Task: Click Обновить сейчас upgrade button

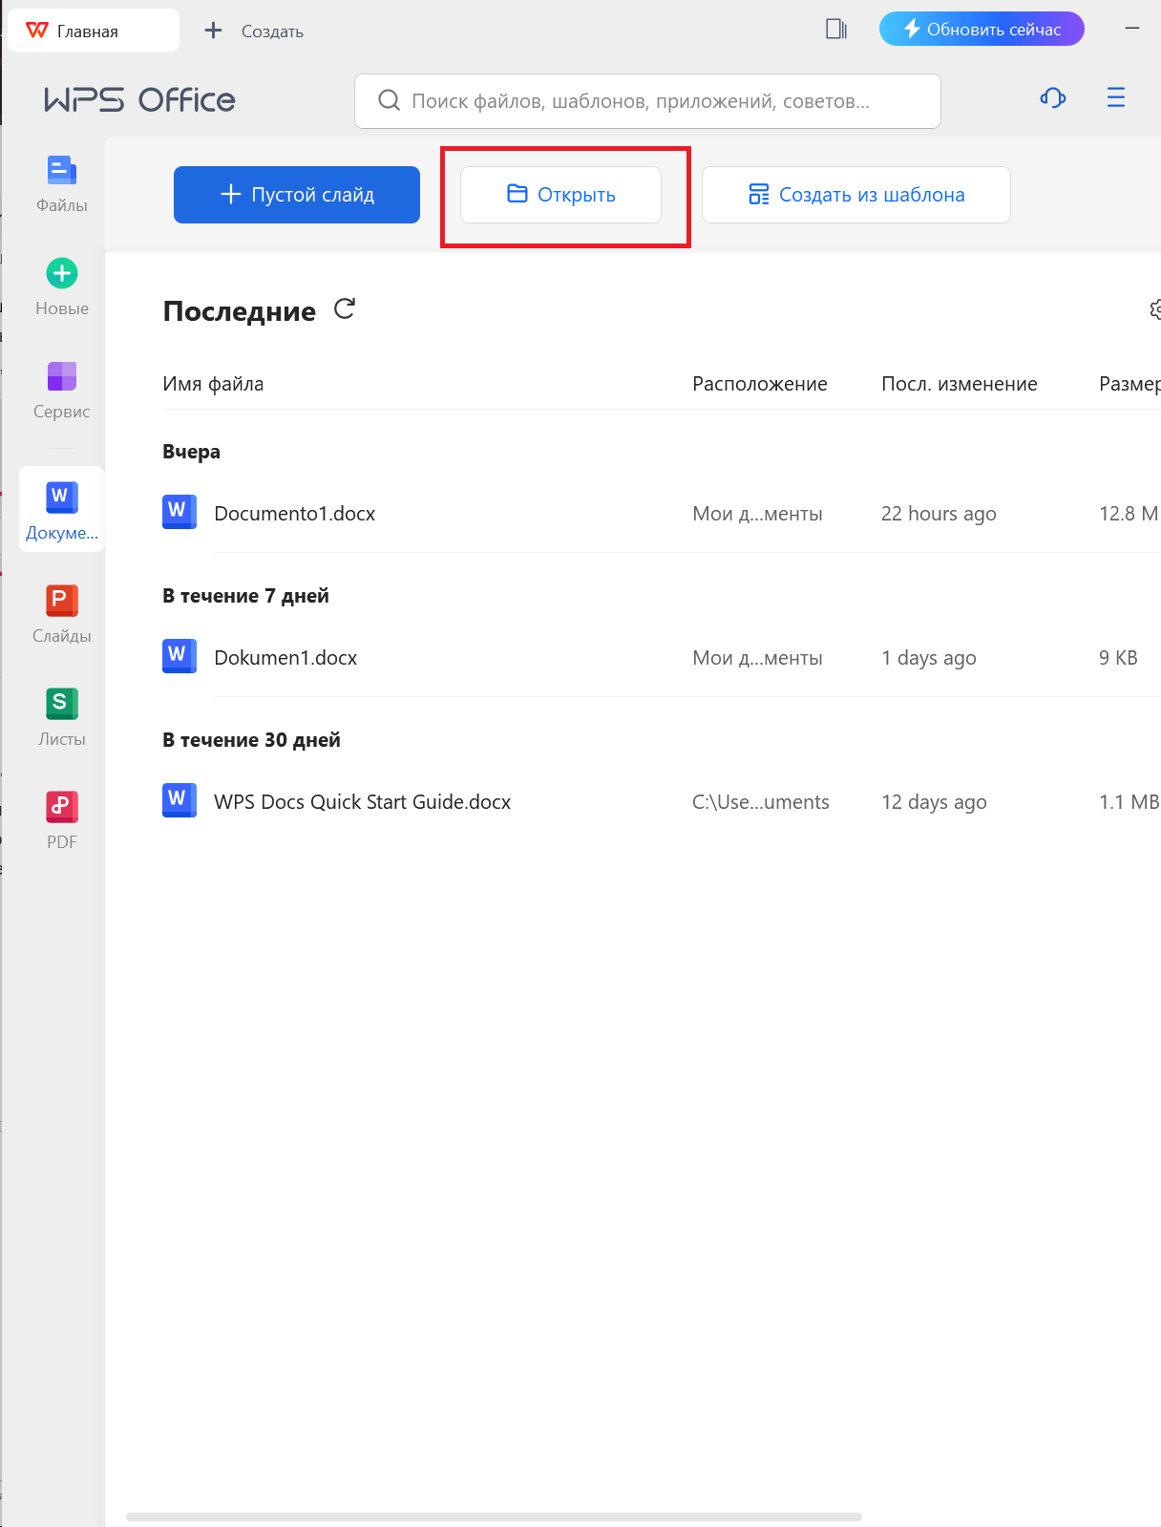Action: (982, 30)
